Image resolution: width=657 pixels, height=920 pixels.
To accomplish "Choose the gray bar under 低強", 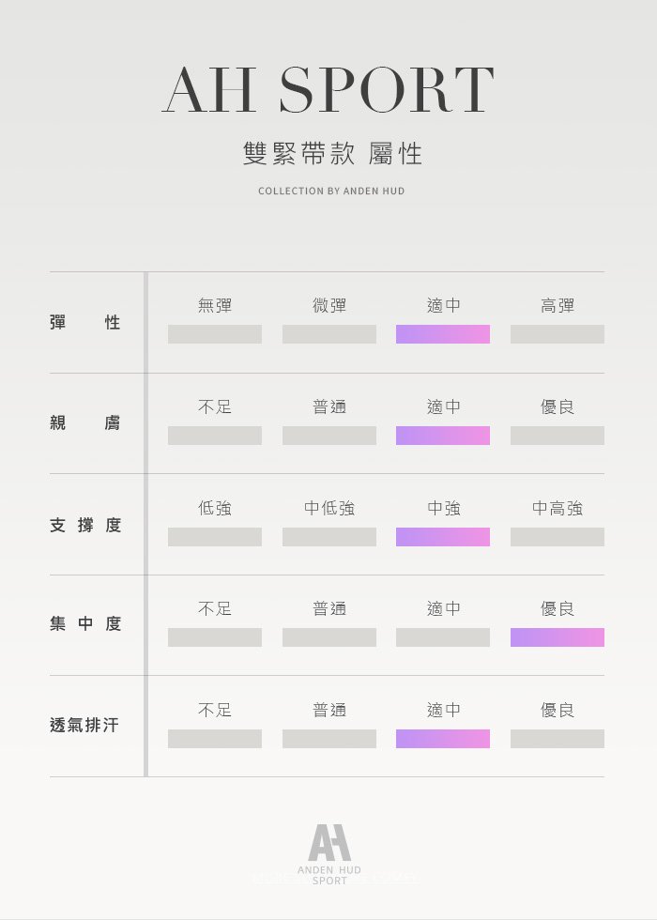I will (215, 537).
